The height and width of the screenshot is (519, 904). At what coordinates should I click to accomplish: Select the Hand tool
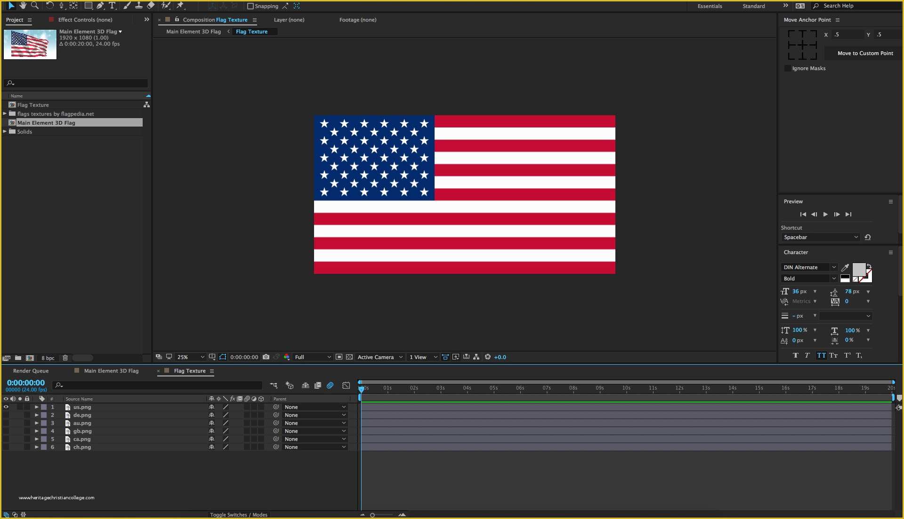tap(23, 6)
